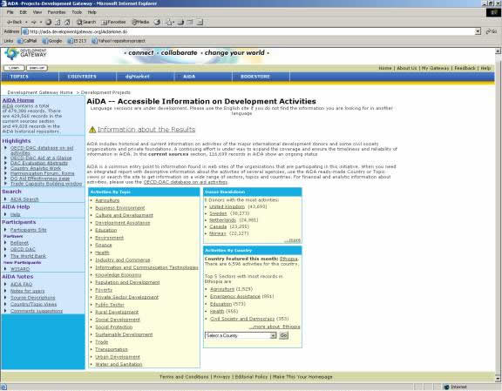Click the Internet zone status bar icon
Screen dimensions: 502x391
point(447,388)
